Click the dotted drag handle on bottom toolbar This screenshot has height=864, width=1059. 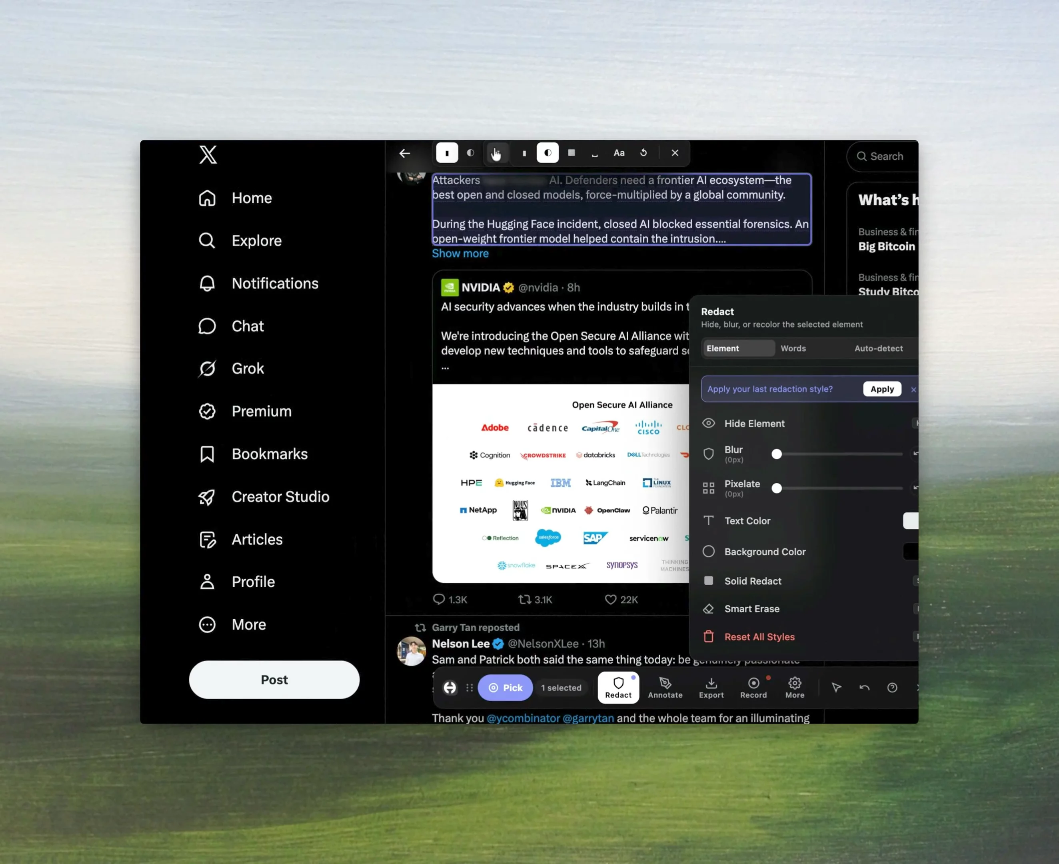(x=469, y=688)
